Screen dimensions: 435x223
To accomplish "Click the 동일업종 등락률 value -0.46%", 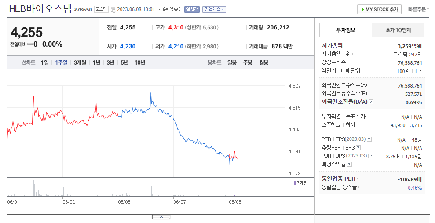I will pos(414,188).
